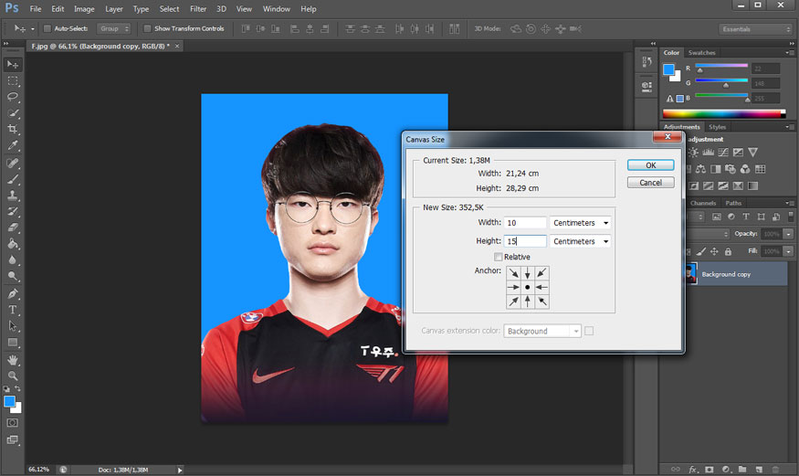Open Essentials workspace dropdown
The image size is (799, 476).
pos(756,29)
